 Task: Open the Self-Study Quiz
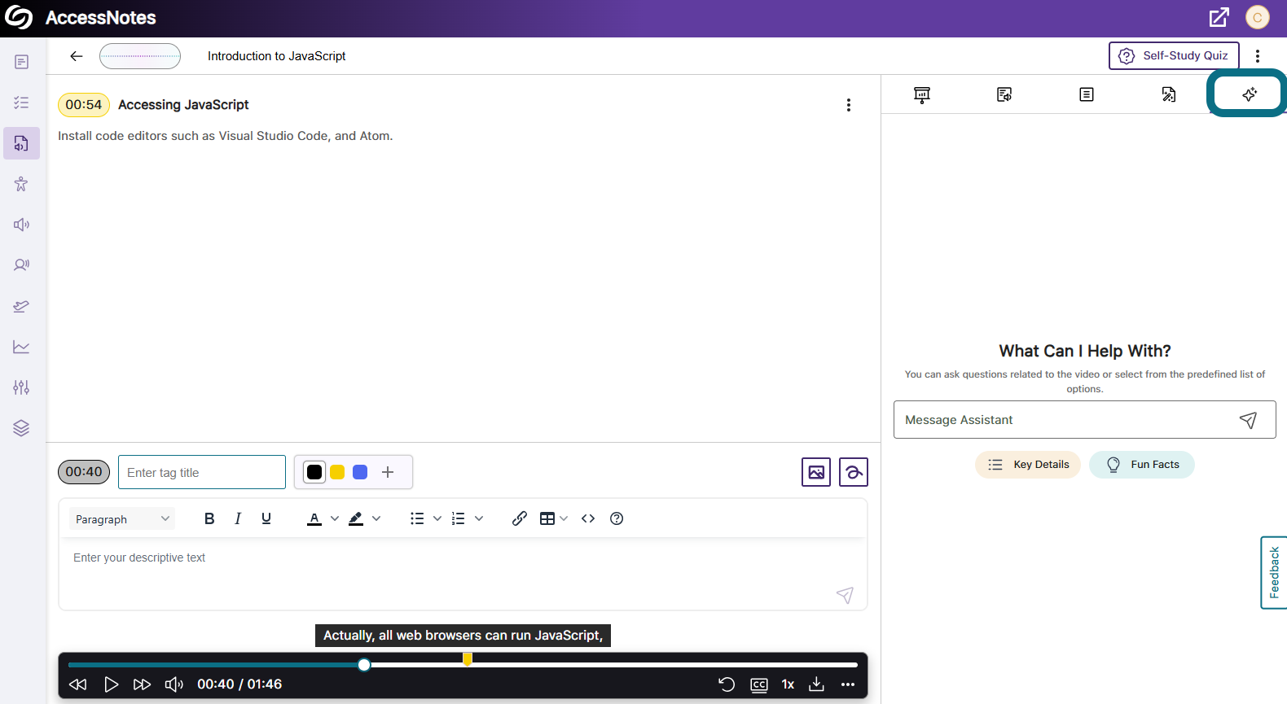(x=1174, y=55)
